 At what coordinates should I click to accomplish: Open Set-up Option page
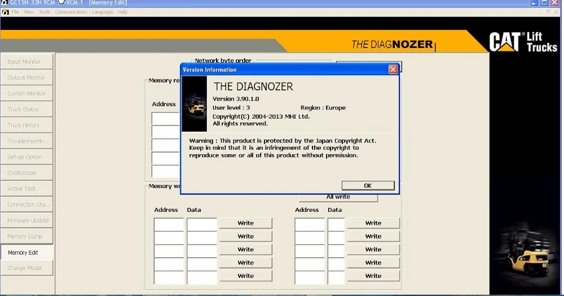[27, 156]
